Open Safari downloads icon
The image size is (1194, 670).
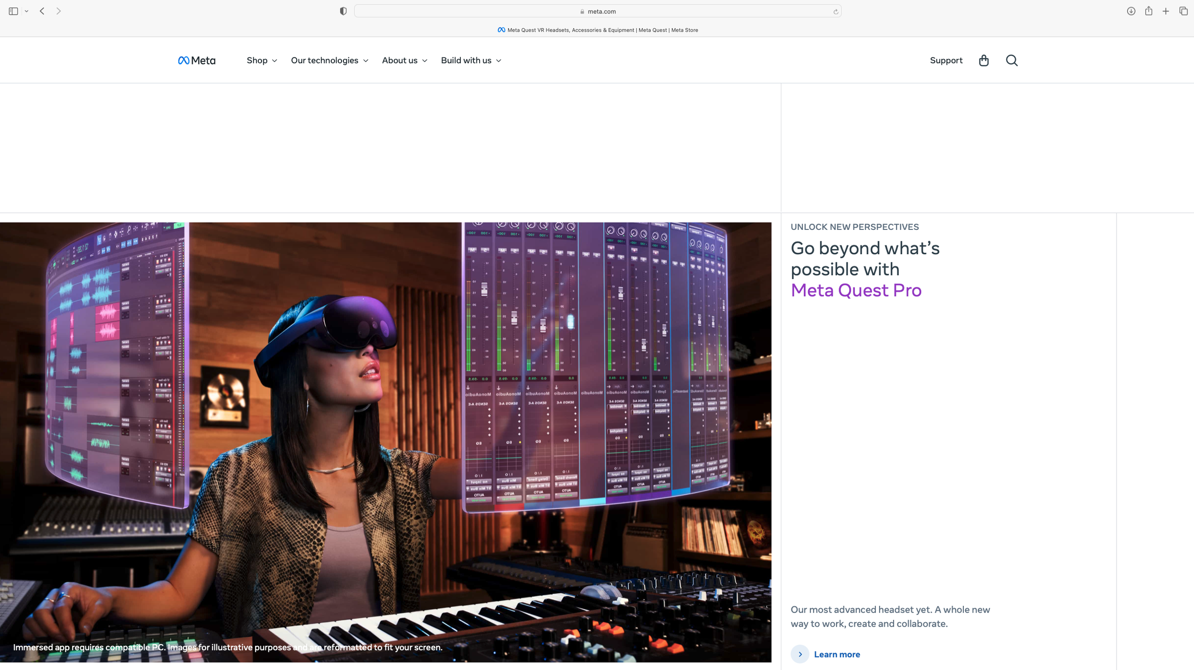click(x=1130, y=11)
